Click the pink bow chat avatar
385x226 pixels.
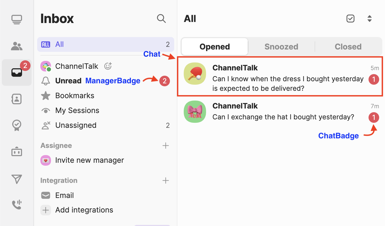pos(195,112)
